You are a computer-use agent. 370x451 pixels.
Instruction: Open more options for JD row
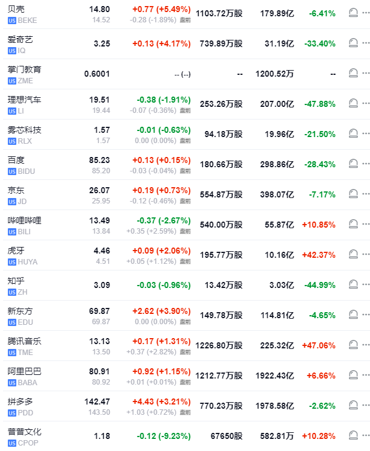pos(366,194)
